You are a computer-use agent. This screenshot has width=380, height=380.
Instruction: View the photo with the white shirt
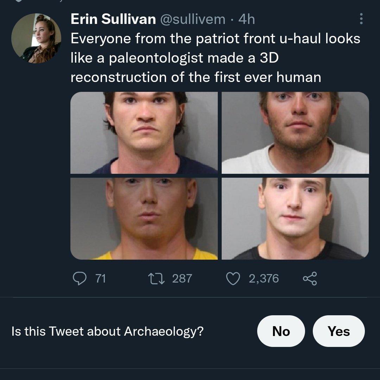pos(295,133)
